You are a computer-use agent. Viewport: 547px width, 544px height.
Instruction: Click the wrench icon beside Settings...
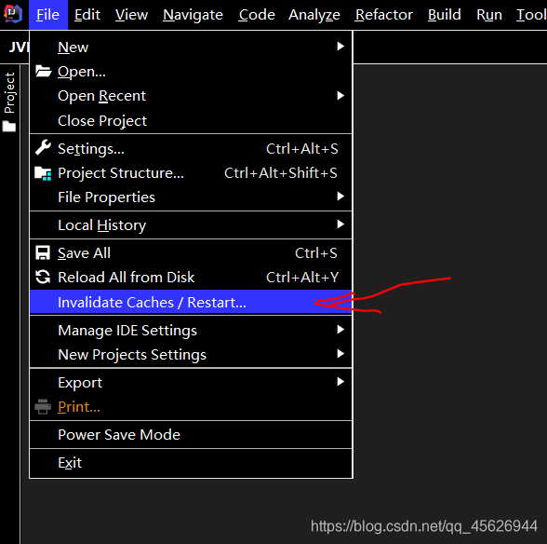pyautogui.click(x=43, y=148)
